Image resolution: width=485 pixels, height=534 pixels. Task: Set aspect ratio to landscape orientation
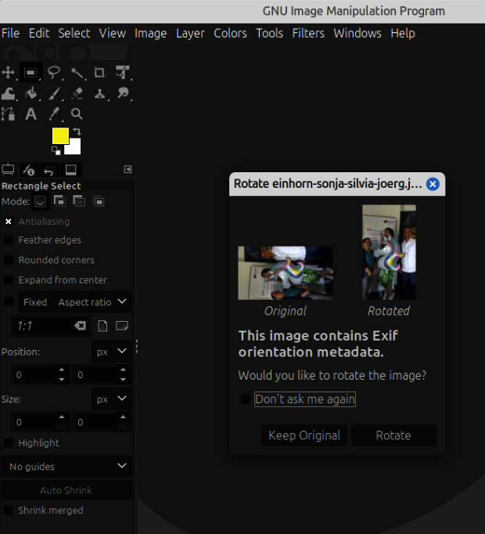[122, 326]
